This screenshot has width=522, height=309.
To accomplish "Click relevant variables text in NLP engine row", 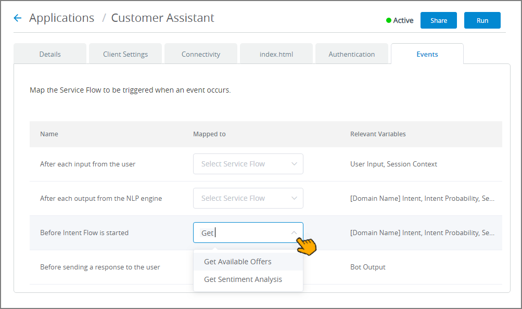I will pos(422,198).
